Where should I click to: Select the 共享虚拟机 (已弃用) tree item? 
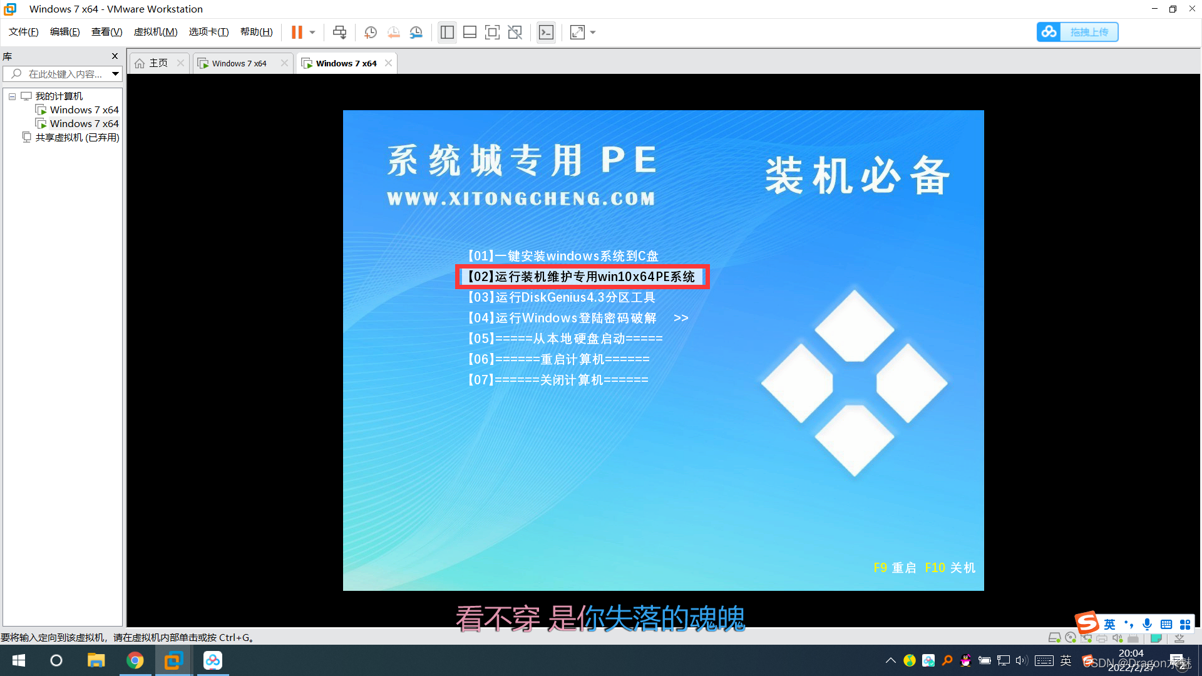pyautogui.click(x=77, y=137)
